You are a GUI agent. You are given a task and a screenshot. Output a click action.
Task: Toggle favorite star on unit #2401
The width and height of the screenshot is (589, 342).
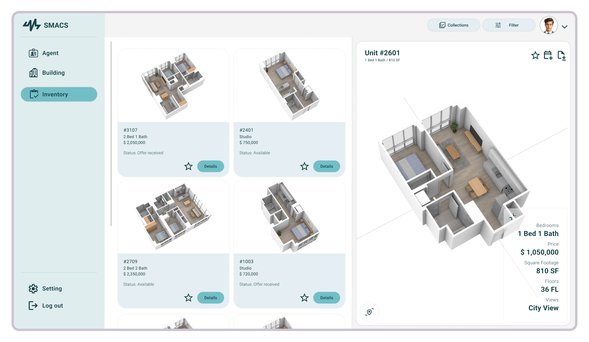point(305,166)
